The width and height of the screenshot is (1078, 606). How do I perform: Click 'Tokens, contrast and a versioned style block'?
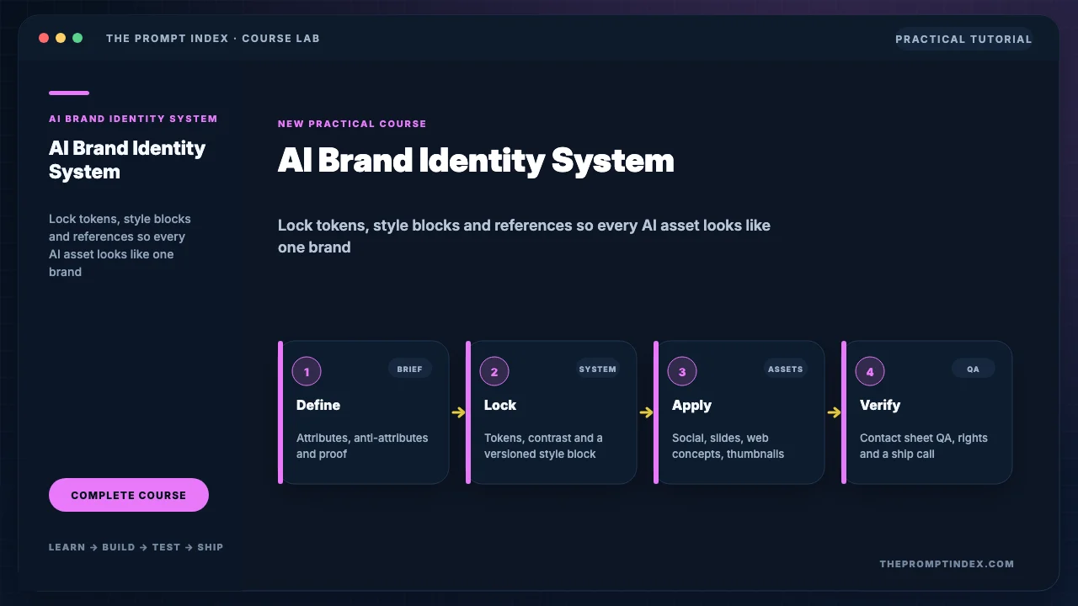click(543, 446)
